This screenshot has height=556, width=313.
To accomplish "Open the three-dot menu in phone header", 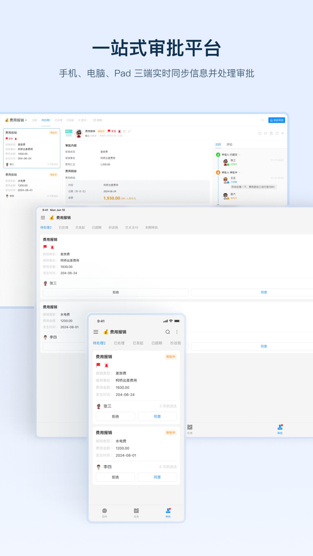I will (x=177, y=332).
